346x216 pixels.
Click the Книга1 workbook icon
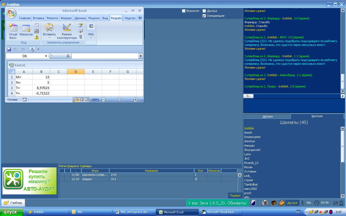click(11, 65)
